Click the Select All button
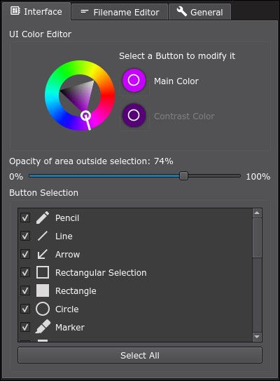 point(140,355)
